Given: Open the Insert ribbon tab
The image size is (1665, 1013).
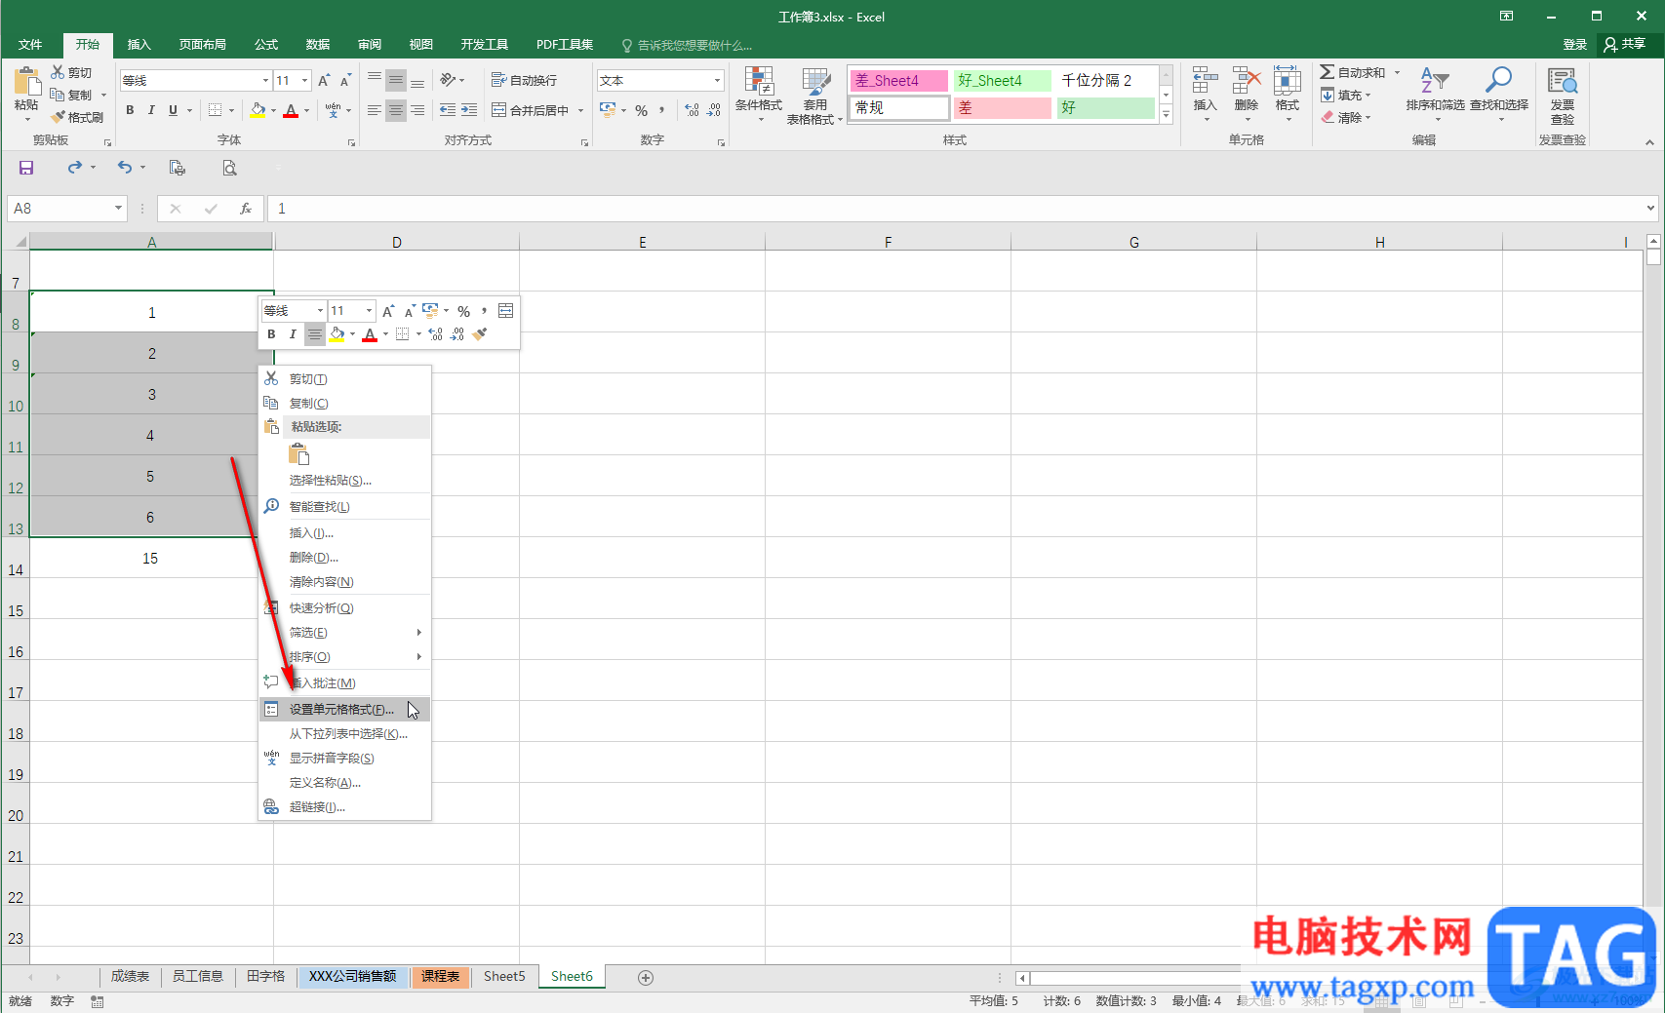Looking at the screenshot, I should (139, 45).
